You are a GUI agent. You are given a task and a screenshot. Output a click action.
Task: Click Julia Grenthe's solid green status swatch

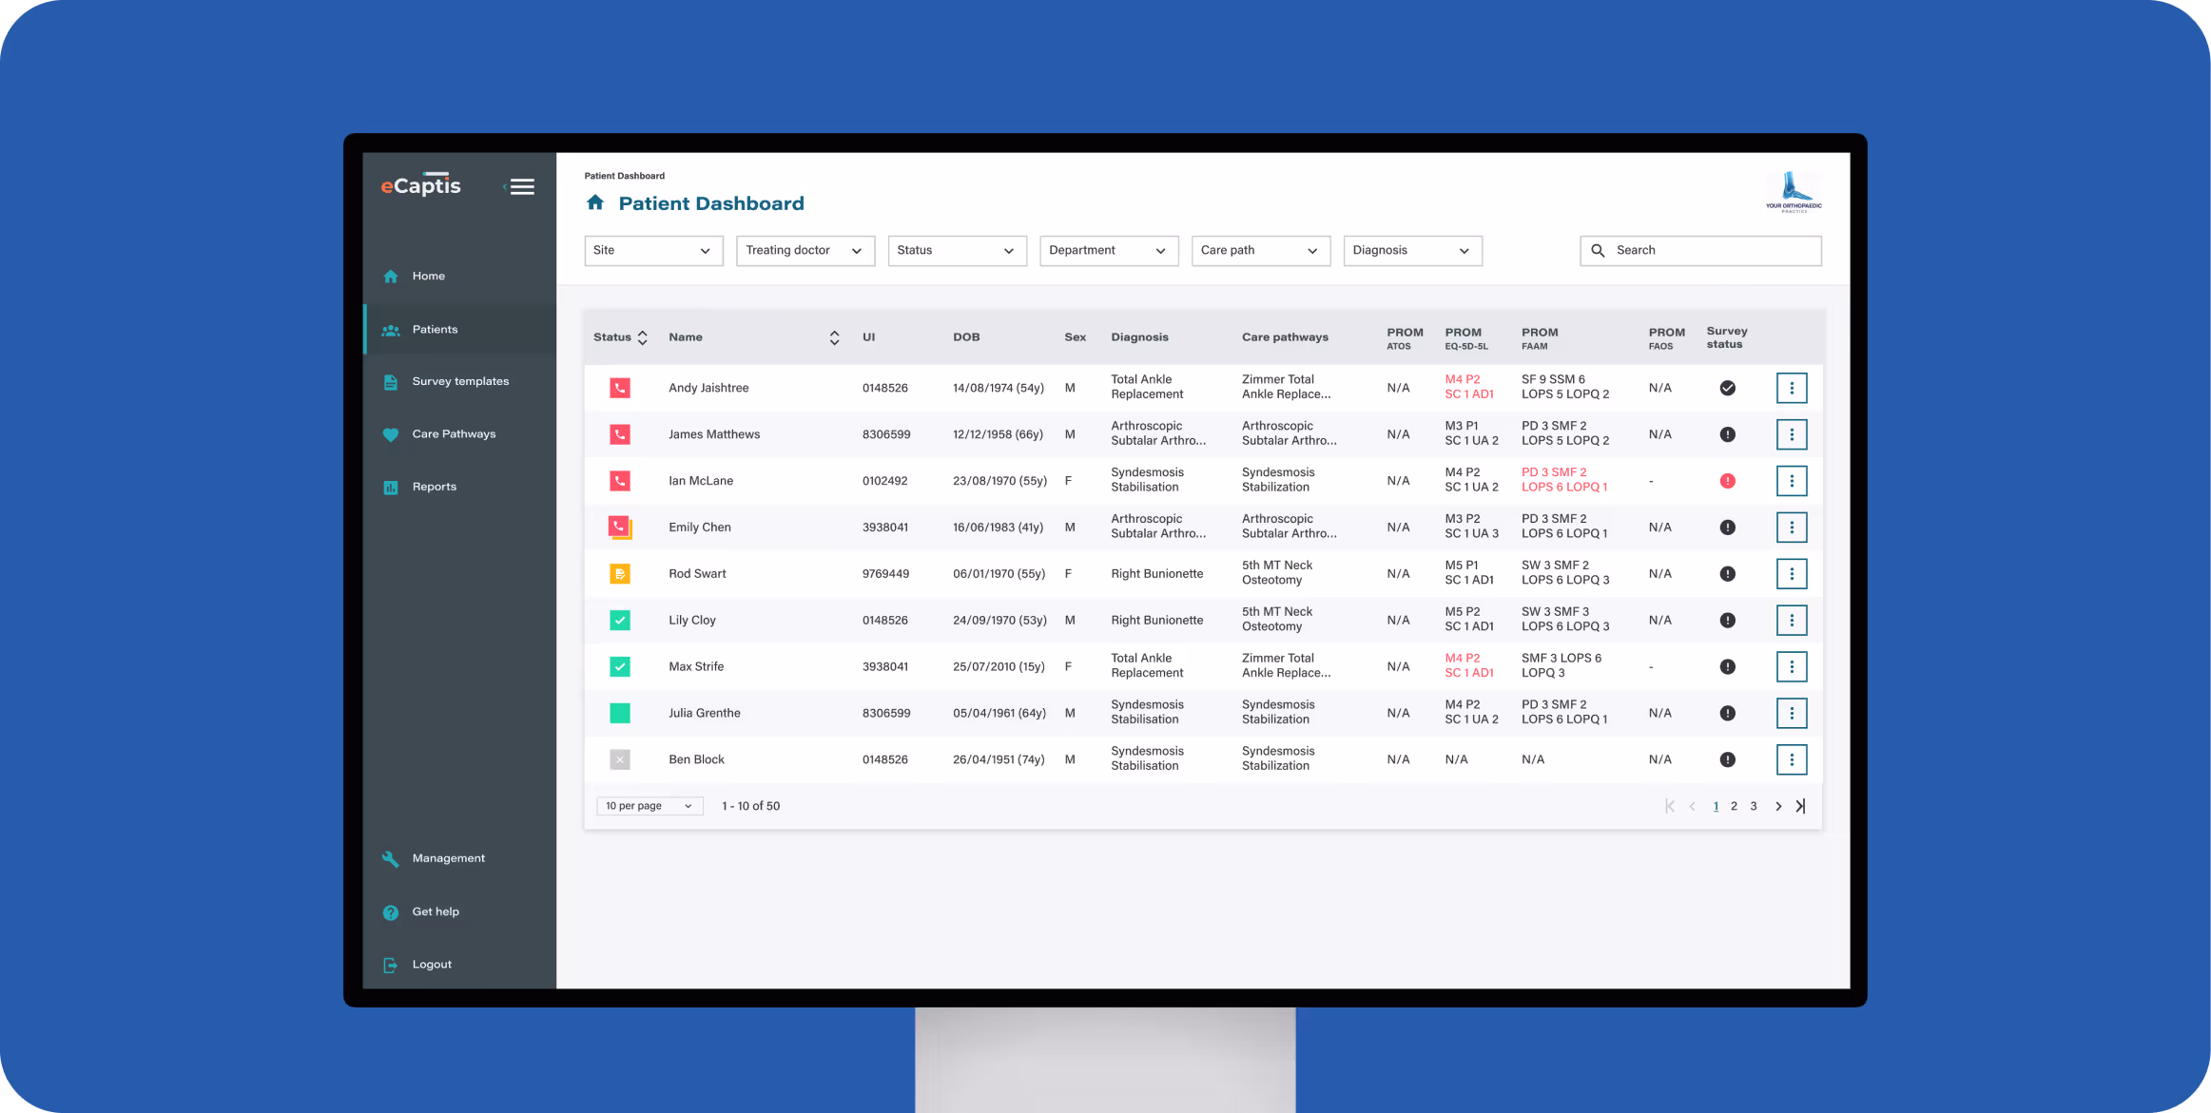(x=620, y=713)
